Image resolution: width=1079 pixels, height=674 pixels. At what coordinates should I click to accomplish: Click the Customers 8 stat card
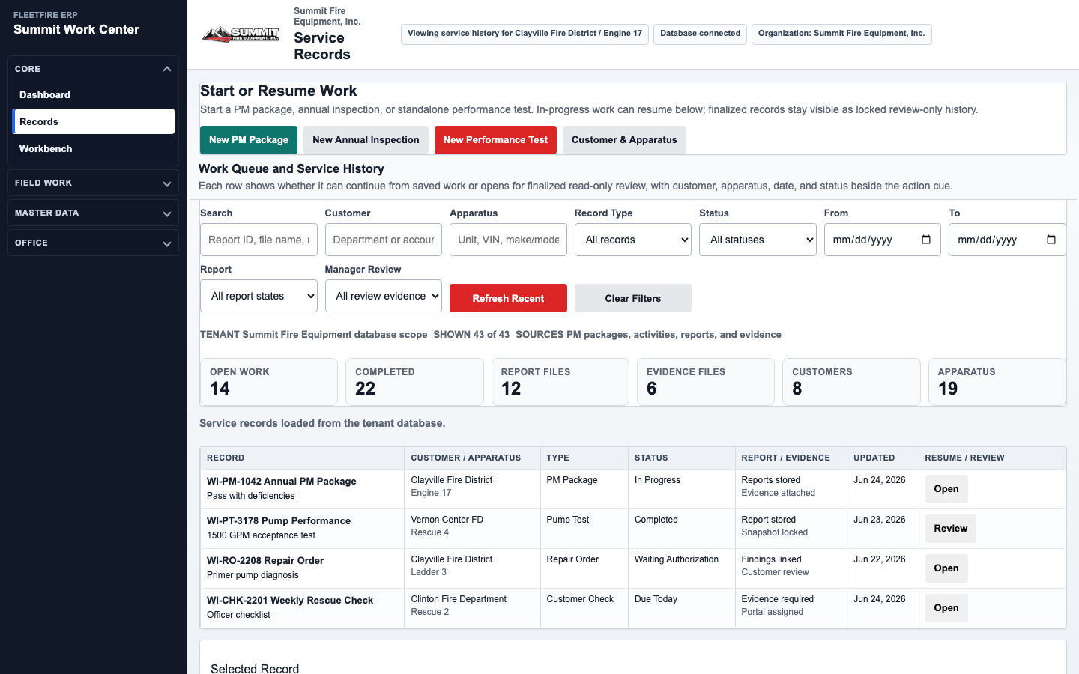(x=851, y=382)
